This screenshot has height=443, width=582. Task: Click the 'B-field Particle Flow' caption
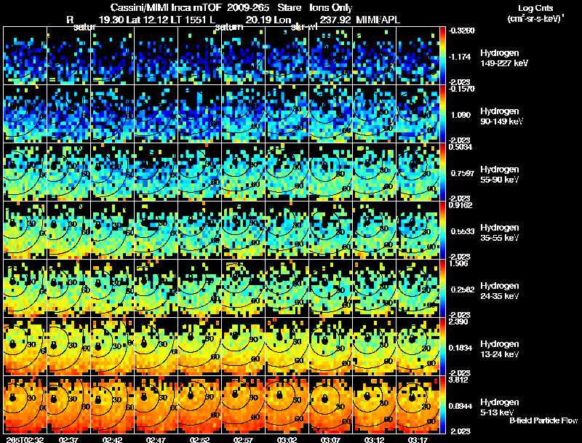point(543,420)
